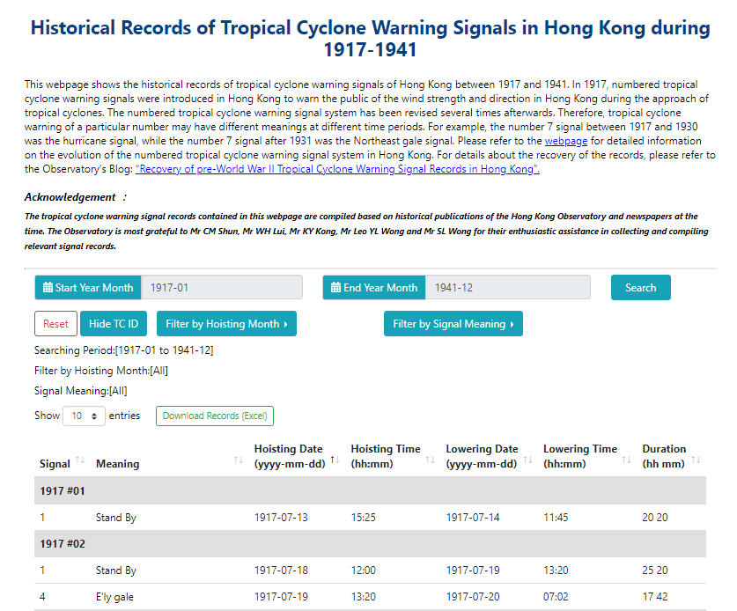This screenshot has width=737, height=611.
Task: Open the Filter by Signal Meaning dropdown
Action: [453, 323]
